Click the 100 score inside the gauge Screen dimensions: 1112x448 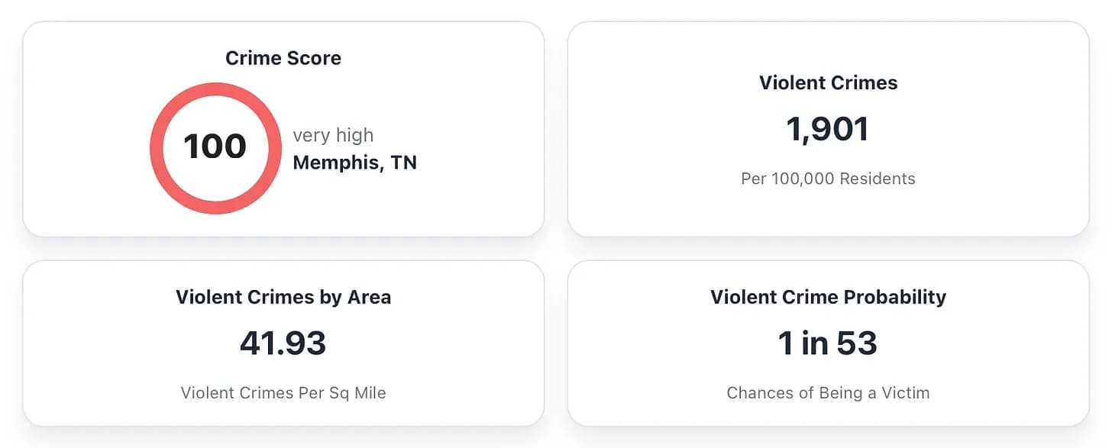[215, 147]
